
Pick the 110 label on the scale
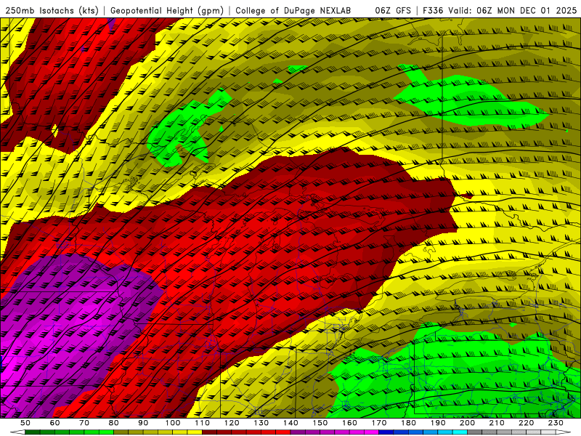[x=203, y=423]
